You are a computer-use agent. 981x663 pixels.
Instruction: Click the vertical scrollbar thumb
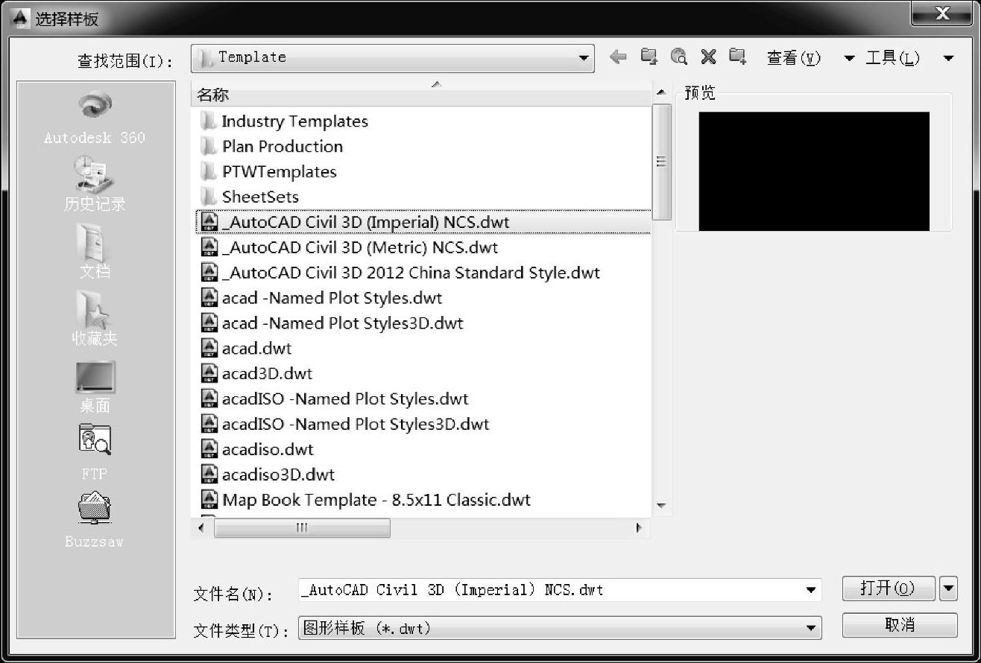tap(661, 162)
